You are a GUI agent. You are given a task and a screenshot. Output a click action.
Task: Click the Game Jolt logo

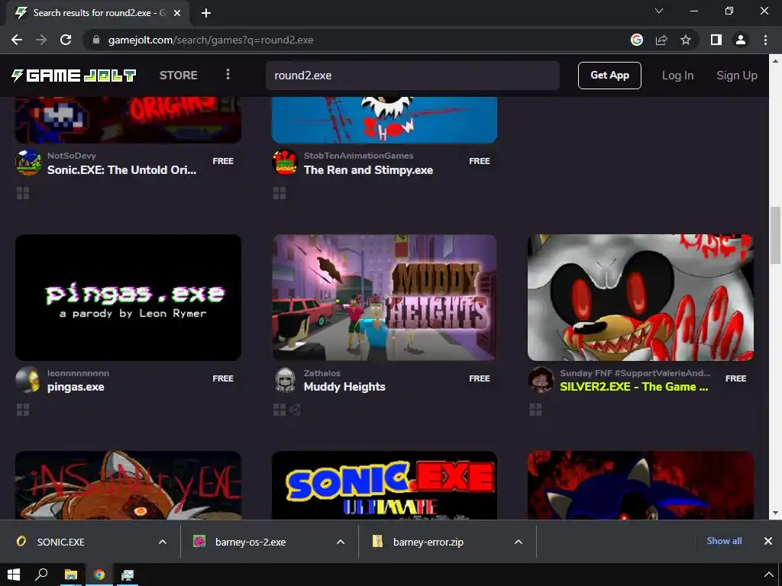[73, 76]
